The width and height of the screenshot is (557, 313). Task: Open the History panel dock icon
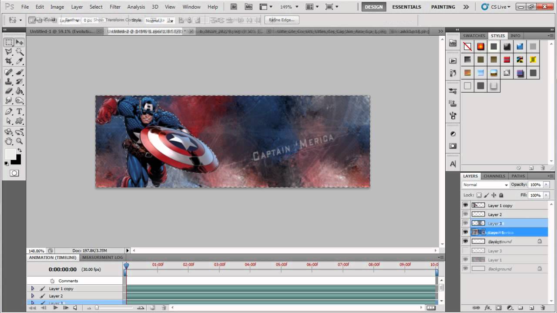point(453,73)
